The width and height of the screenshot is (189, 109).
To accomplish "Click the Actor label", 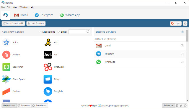I will [15, 42].
